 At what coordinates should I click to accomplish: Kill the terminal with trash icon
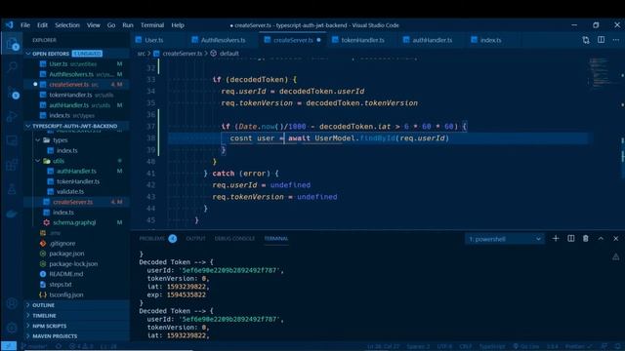[x=586, y=238]
